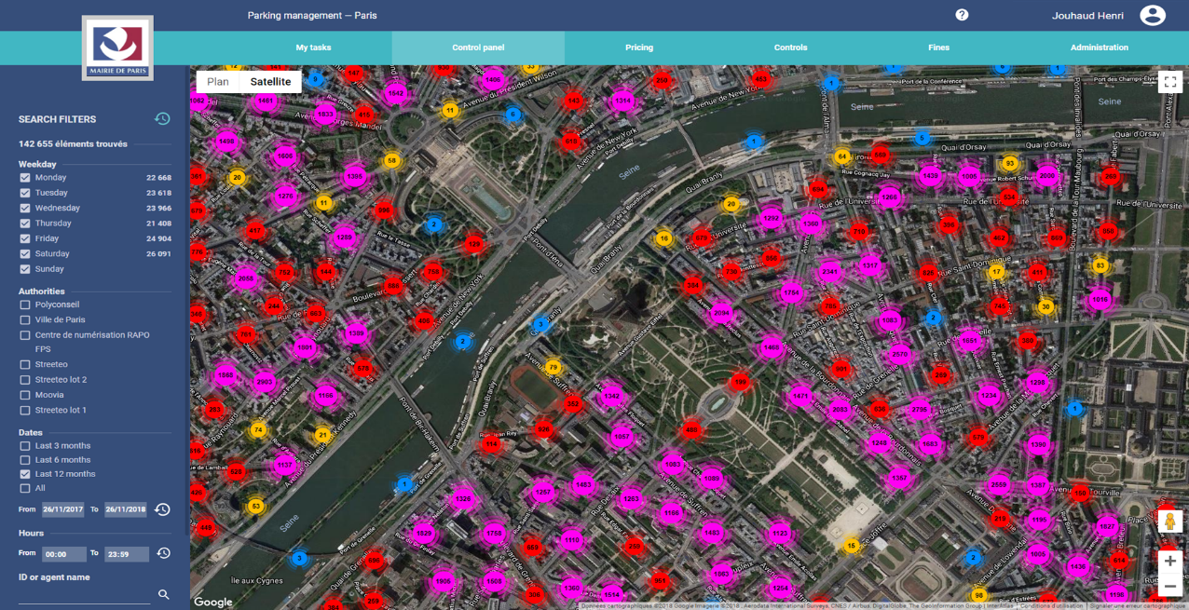Screen dimensions: 1189x610
Task: Reset the date range filter
Action: (x=162, y=509)
